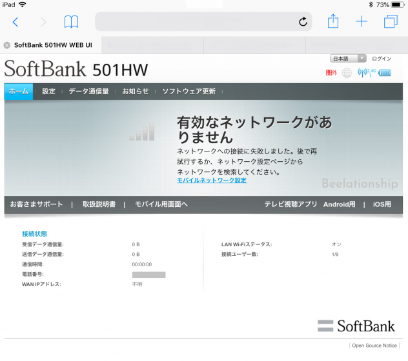408x361 pixels.
Task: Click the greyed-out 電話番号 value
Action: pos(149,275)
